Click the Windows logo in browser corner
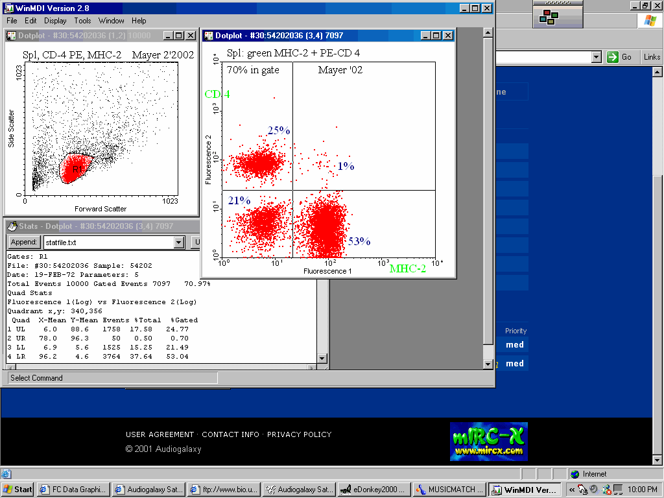The height and width of the screenshot is (498, 664). click(649, 20)
